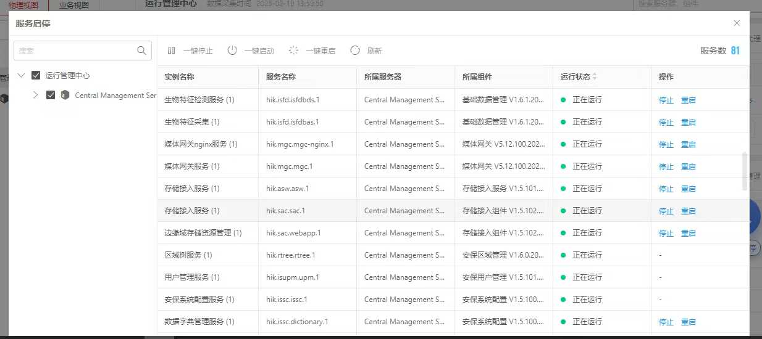Stop the hik.asw.asw.1 storage service

[666, 189]
